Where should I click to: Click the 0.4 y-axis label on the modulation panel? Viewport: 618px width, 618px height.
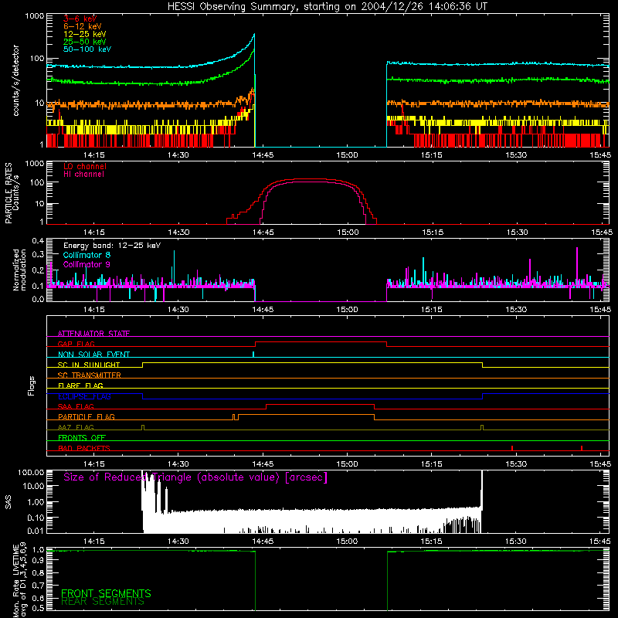[x=38, y=241]
